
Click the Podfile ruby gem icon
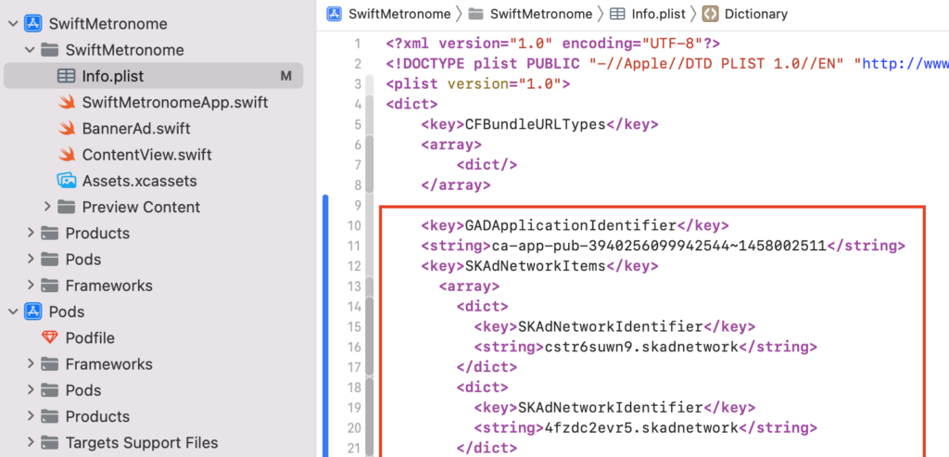[x=50, y=337]
